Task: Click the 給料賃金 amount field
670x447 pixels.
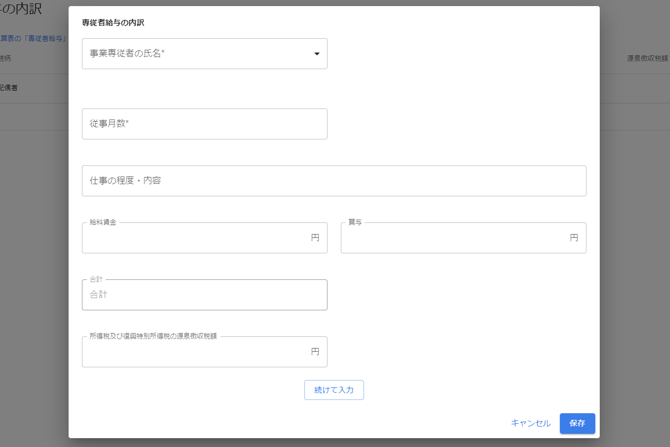Action: (204, 238)
